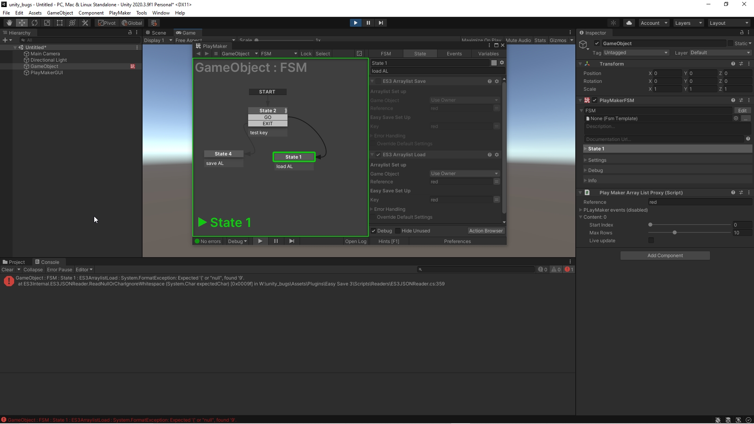Switch to Project tab
The image size is (754, 424).
pos(14,262)
